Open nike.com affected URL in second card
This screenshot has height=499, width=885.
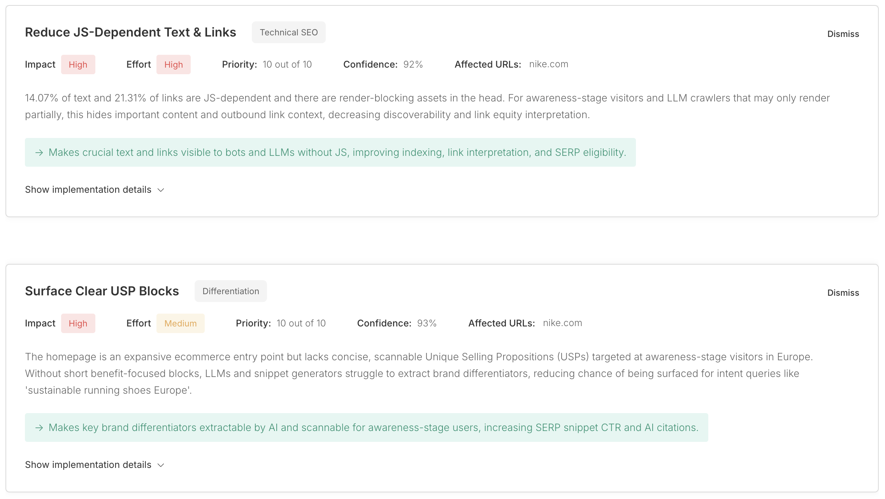[x=562, y=323]
